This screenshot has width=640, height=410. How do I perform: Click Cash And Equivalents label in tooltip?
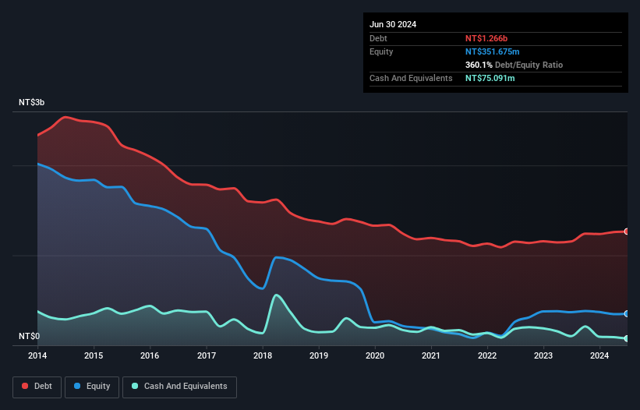[411, 78]
